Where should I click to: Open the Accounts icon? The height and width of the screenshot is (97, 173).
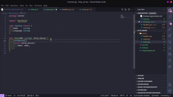[x=170, y=85]
